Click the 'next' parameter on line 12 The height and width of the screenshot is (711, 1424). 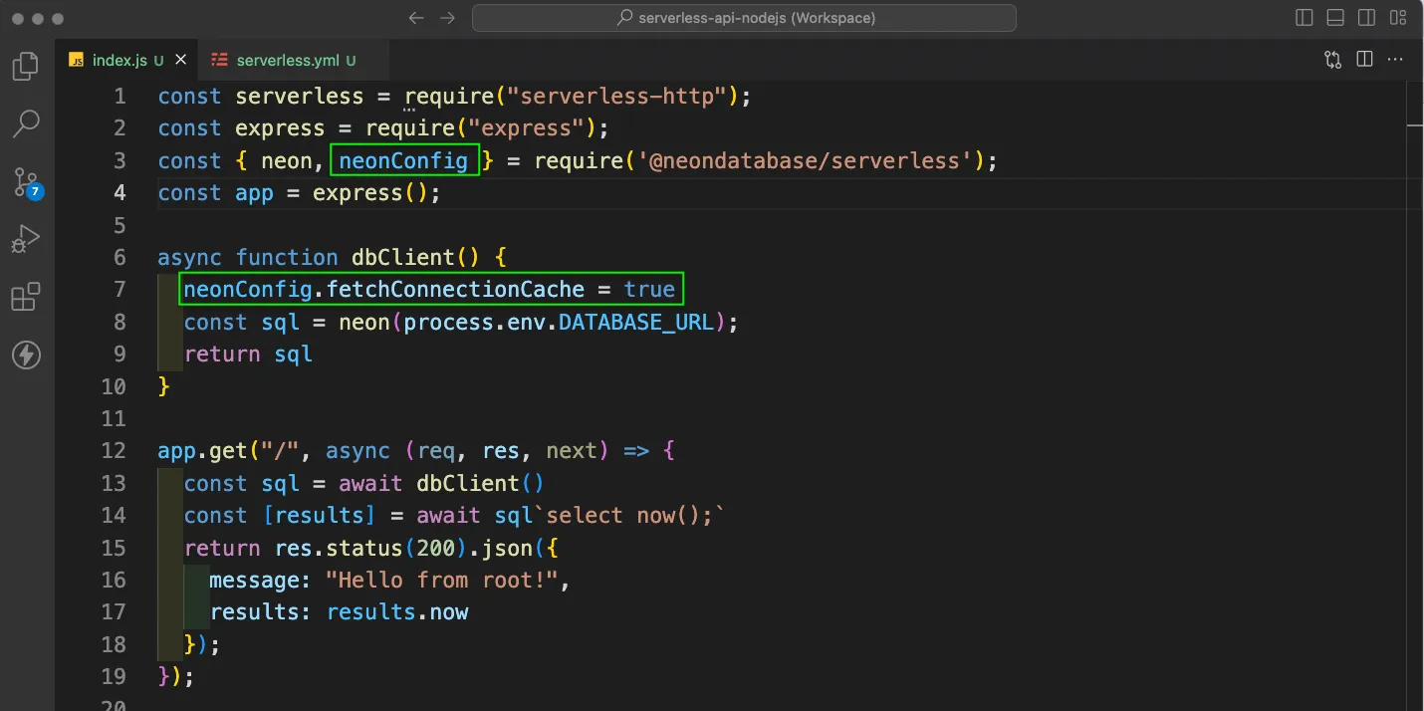pyautogui.click(x=572, y=451)
